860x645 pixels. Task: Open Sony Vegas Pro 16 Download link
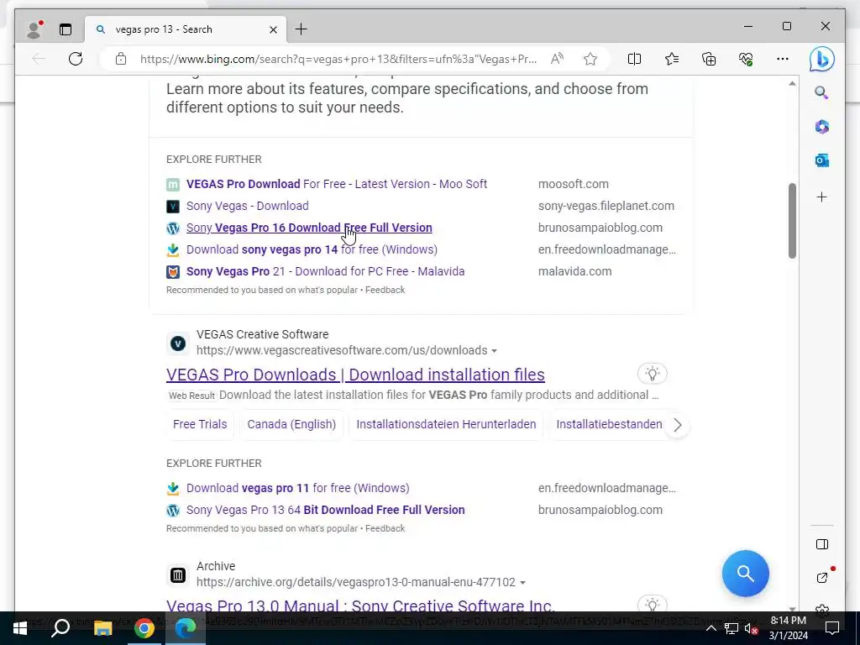pos(309,228)
